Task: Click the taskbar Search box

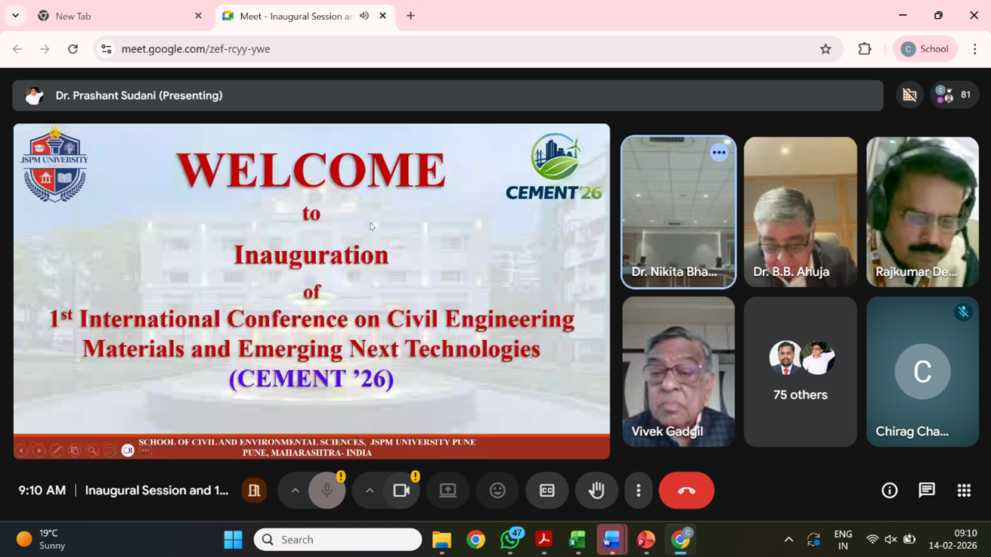Action: [338, 540]
